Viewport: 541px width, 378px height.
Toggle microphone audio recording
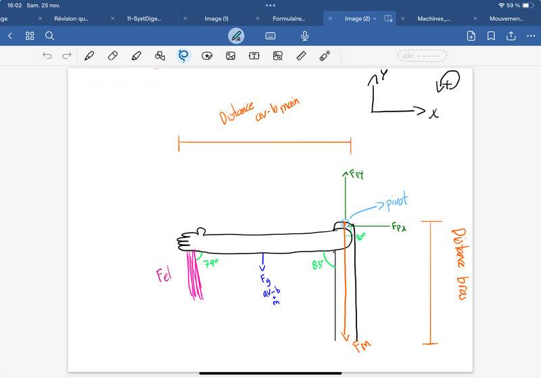point(305,36)
